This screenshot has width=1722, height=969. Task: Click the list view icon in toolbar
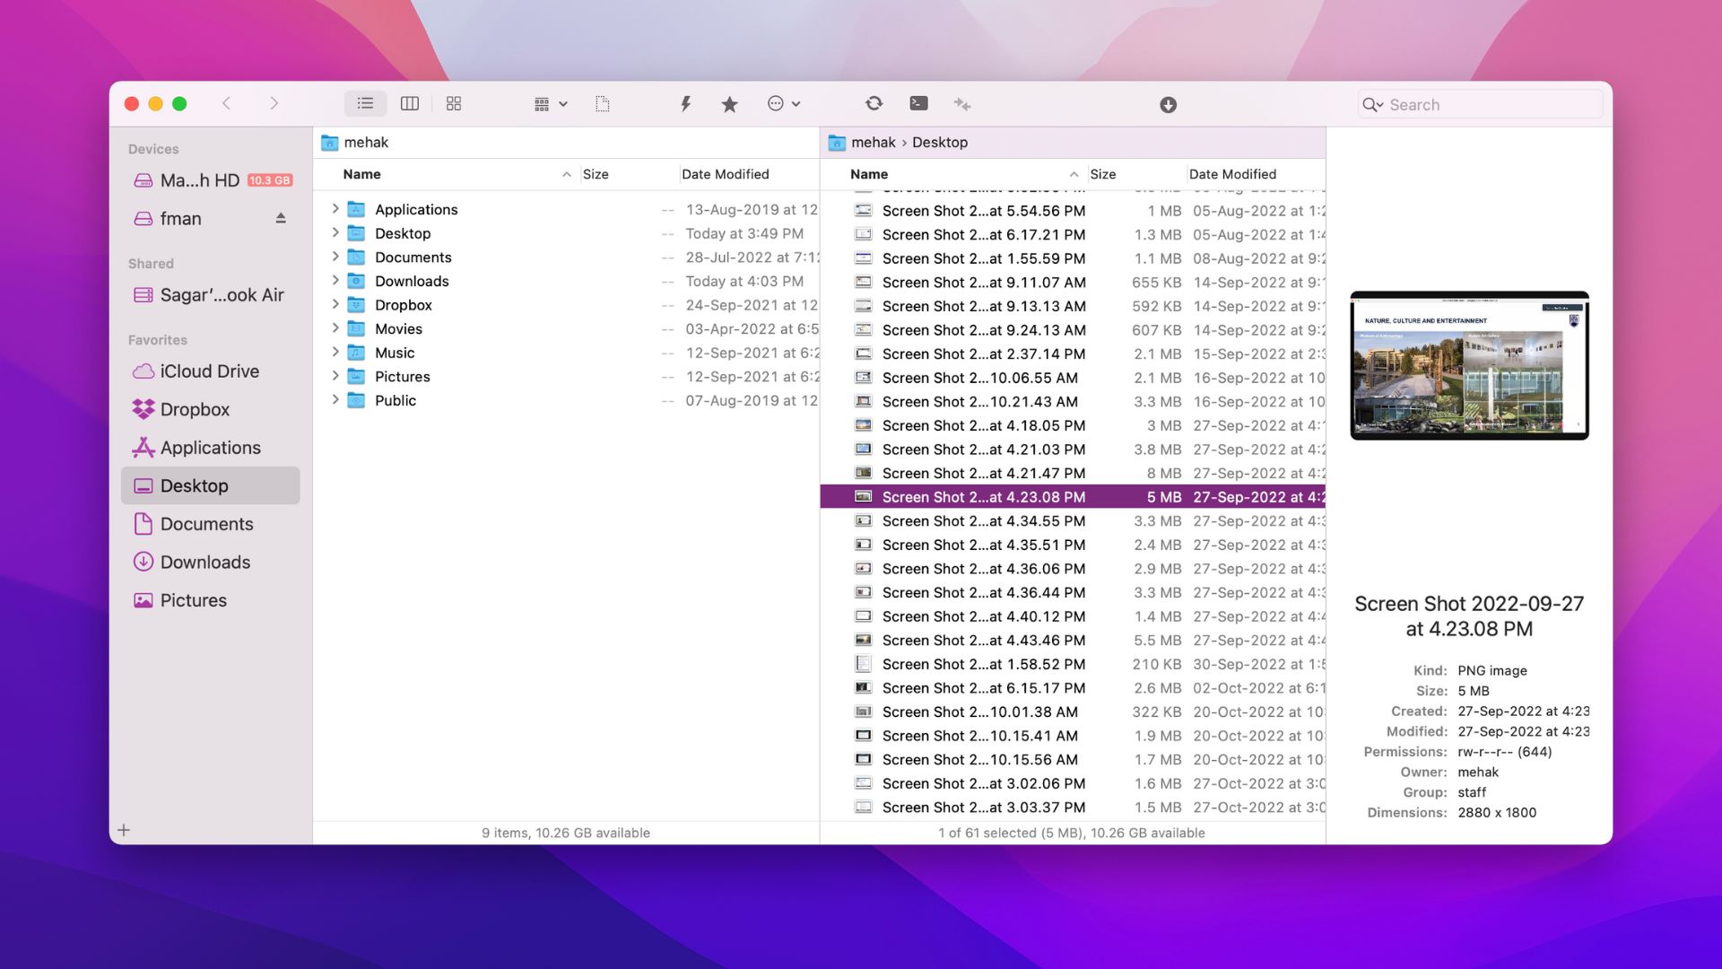tap(364, 104)
